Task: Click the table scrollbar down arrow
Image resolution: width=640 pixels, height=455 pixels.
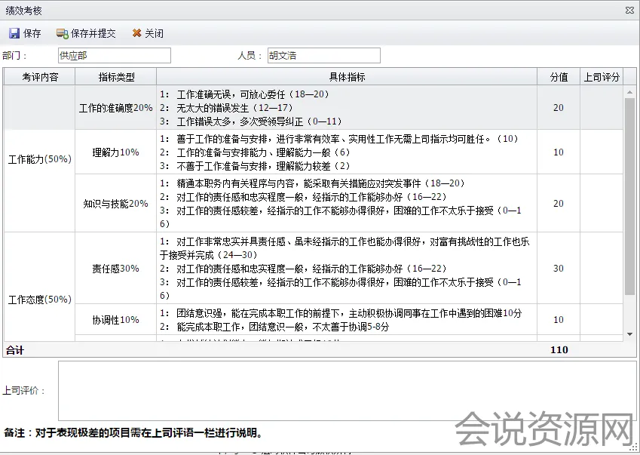Action: (x=630, y=334)
